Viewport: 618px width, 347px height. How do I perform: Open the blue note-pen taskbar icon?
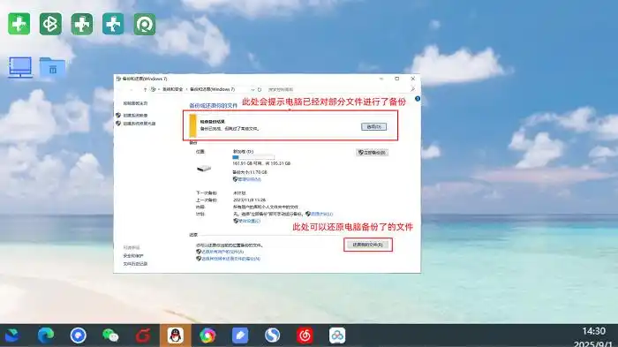point(240,336)
